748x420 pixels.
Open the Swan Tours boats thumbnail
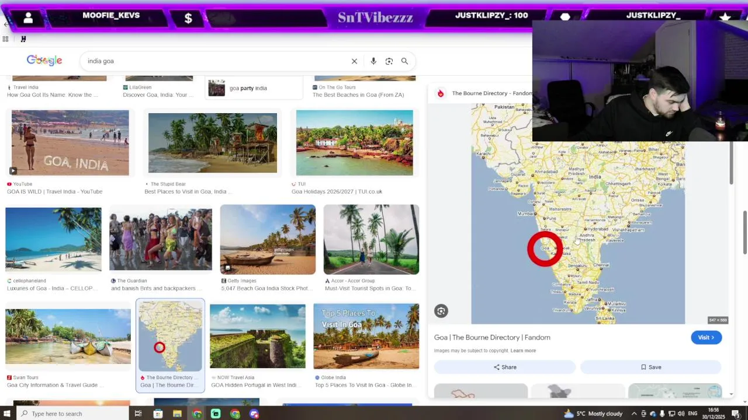tap(68, 337)
